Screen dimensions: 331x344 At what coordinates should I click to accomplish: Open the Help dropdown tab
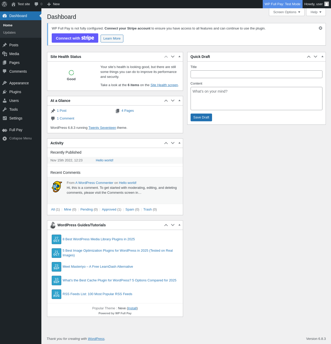[316, 12]
